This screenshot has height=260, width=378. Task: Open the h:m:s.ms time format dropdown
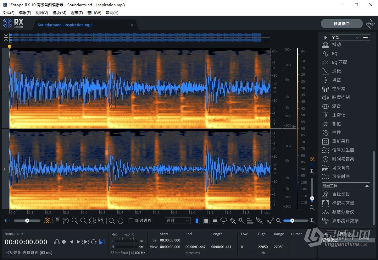click(x=14, y=234)
